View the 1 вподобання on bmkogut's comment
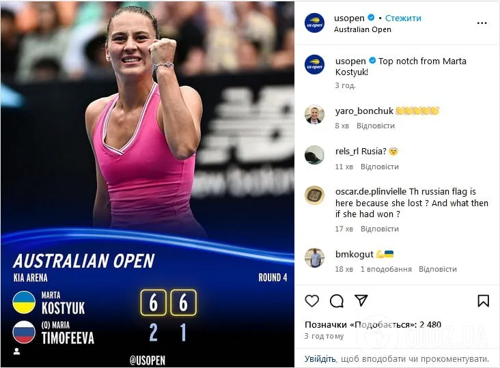500x368 pixels. pyautogui.click(x=386, y=269)
